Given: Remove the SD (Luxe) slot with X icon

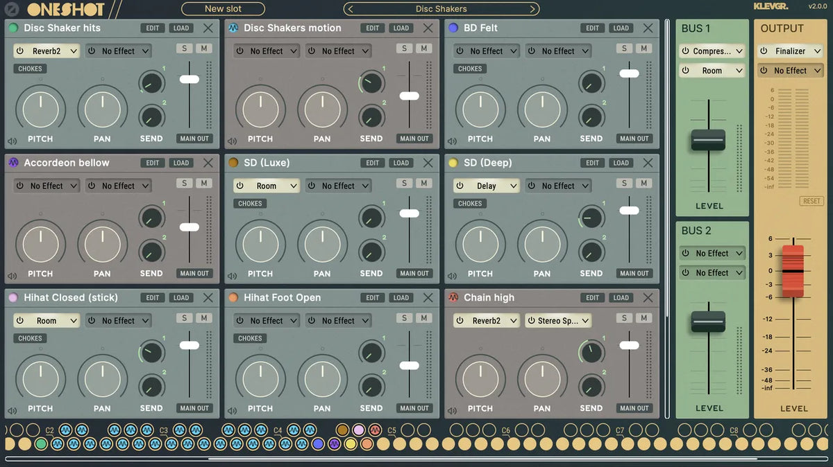Looking at the screenshot, I should tap(428, 163).
